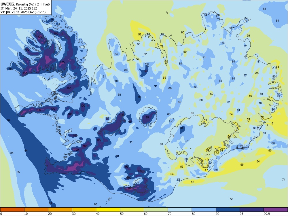This screenshot has width=288, height=216.
Task: Click the '0' legend tick label
Action: [x=1, y=214]
